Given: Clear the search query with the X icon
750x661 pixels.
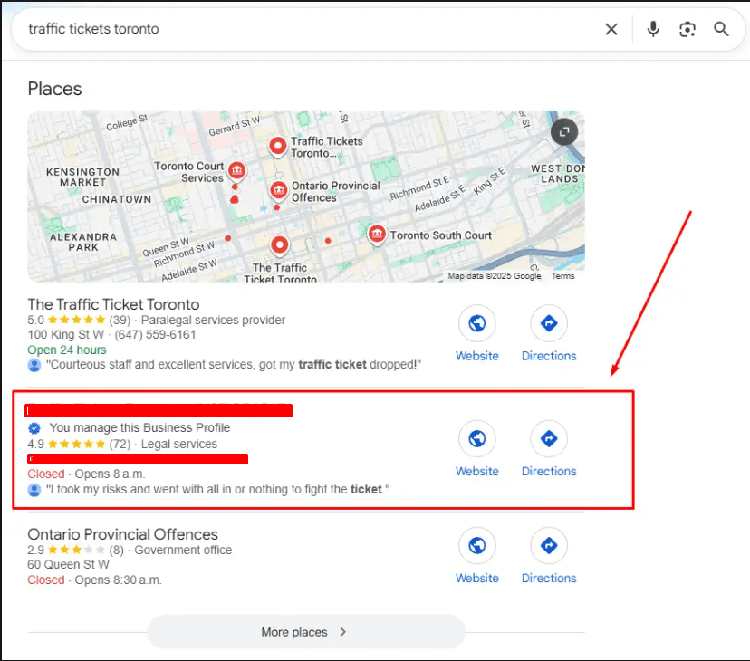Looking at the screenshot, I should click(x=611, y=29).
